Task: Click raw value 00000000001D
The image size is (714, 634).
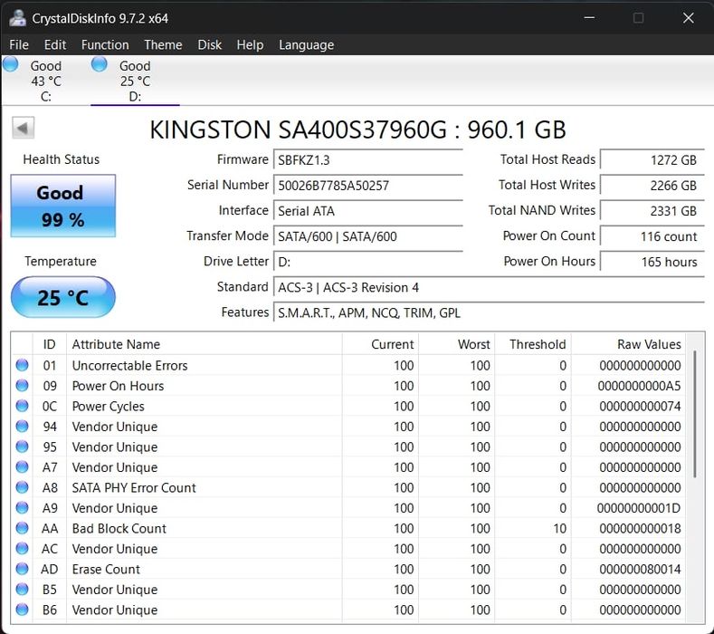Action: (x=639, y=508)
